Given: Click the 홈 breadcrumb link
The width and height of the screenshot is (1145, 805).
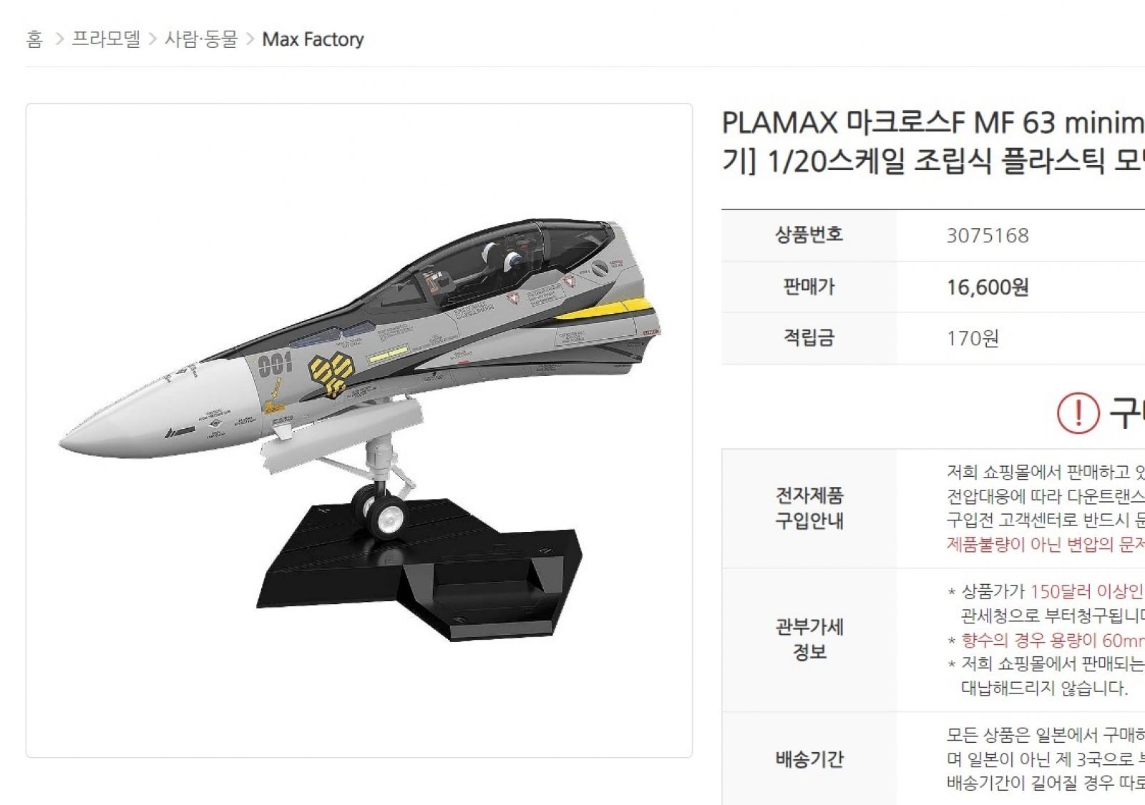Looking at the screenshot, I should click(34, 39).
